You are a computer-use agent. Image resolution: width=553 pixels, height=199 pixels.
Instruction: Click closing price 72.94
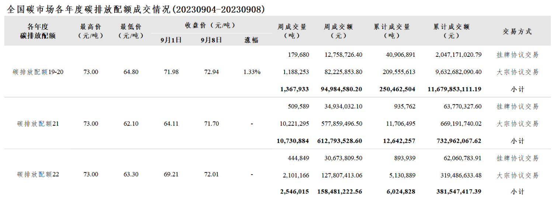tap(212, 72)
